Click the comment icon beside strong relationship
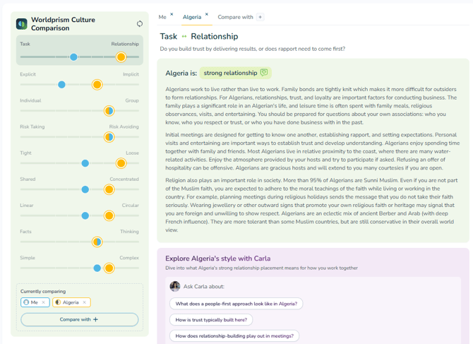 click(264, 73)
